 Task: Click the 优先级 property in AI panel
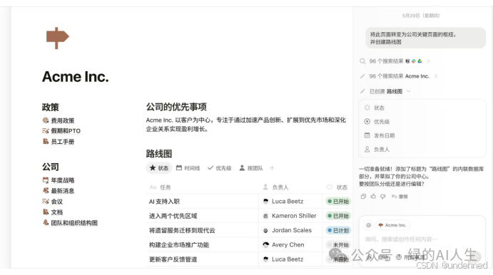[x=377, y=122]
